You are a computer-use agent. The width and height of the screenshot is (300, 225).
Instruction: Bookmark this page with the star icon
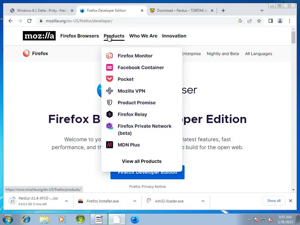[x=259, y=21]
